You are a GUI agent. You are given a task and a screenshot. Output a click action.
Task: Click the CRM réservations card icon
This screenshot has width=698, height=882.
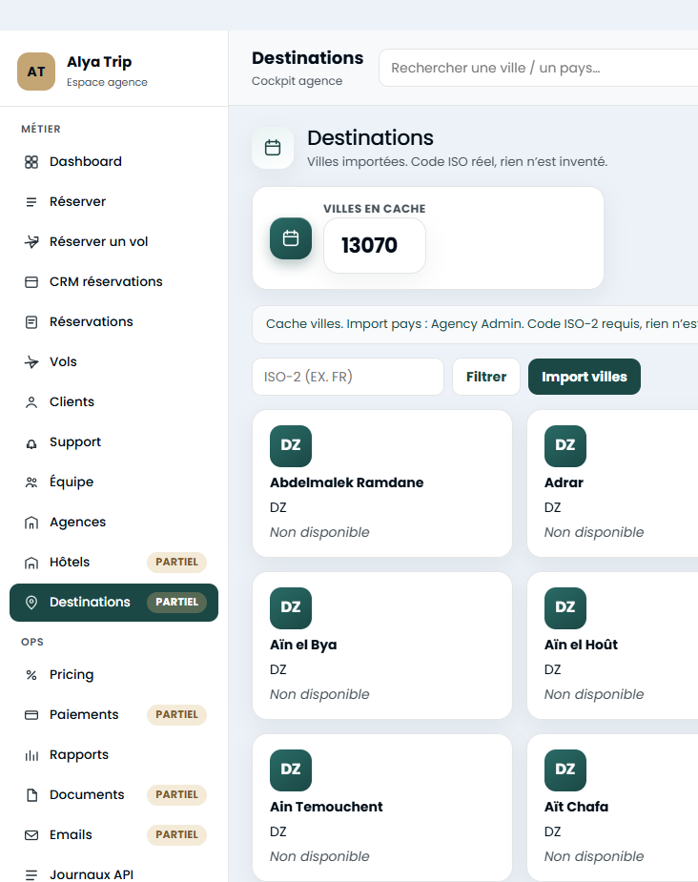click(31, 282)
